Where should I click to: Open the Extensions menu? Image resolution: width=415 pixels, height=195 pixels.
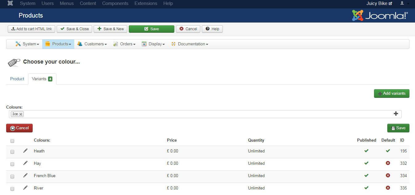point(146,3)
